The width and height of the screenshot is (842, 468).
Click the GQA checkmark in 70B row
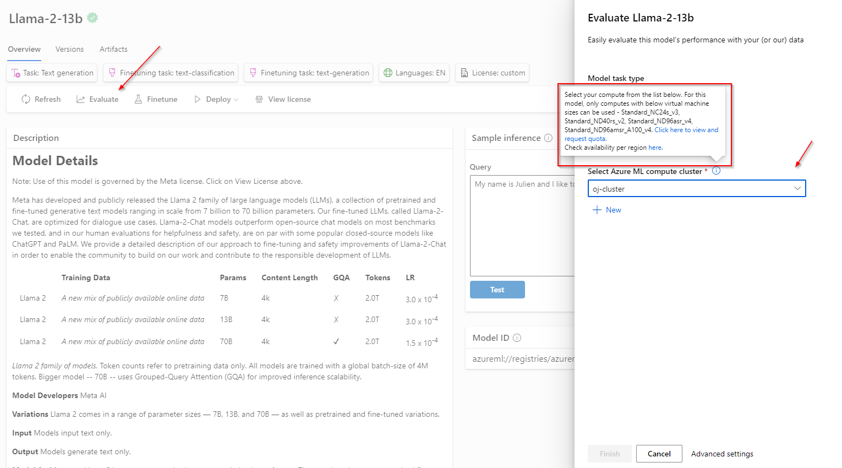tap(336, 341)
